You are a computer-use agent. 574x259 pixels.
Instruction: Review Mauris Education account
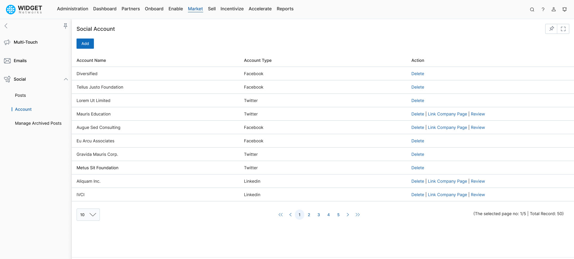coord(478,114)
